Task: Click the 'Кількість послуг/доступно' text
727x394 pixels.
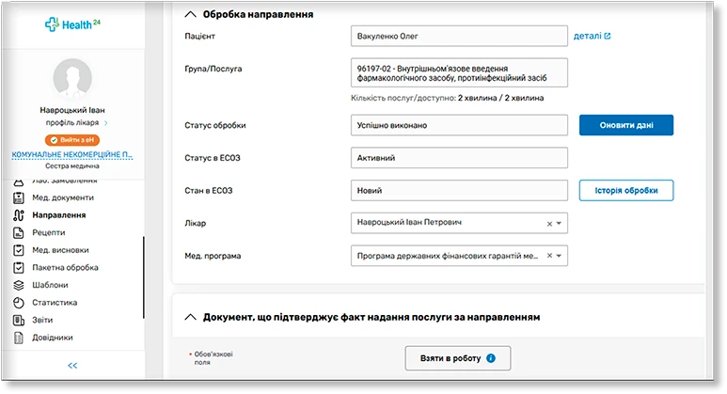Action: [403, 99]
